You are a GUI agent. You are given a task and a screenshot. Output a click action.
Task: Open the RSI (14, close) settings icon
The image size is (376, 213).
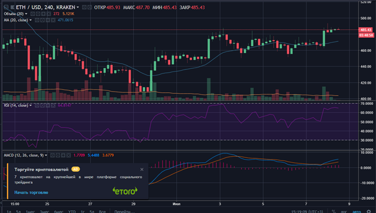(42, 105)
